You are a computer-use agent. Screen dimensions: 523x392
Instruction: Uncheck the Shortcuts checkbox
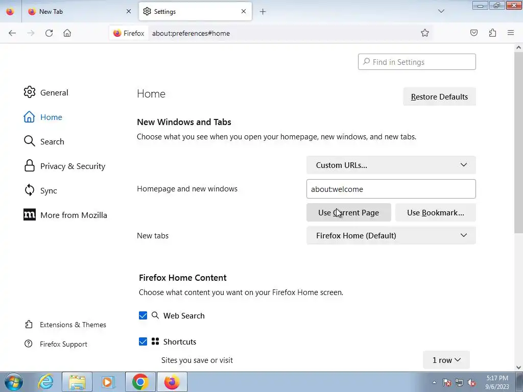pyautogui.click(x=143, y=341)
